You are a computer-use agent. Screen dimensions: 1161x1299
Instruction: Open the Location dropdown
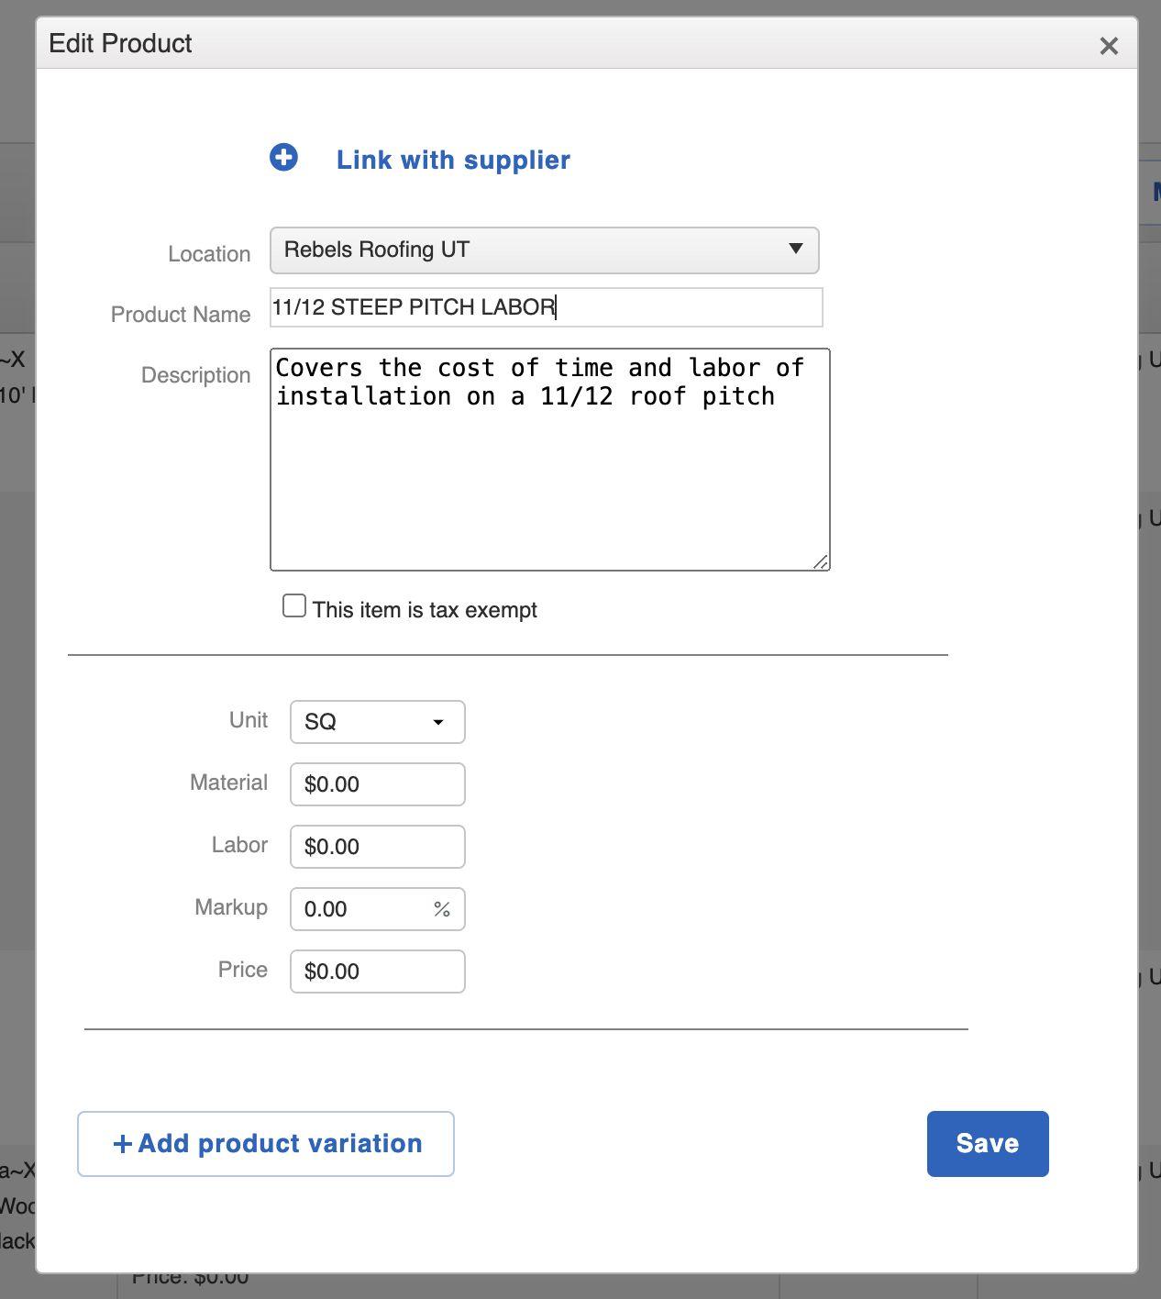(x=544, y=250)
